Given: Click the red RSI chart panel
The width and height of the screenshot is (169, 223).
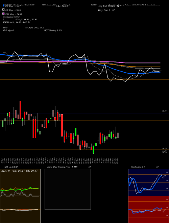Looking at the screenshot, I should tap(148, 209).
